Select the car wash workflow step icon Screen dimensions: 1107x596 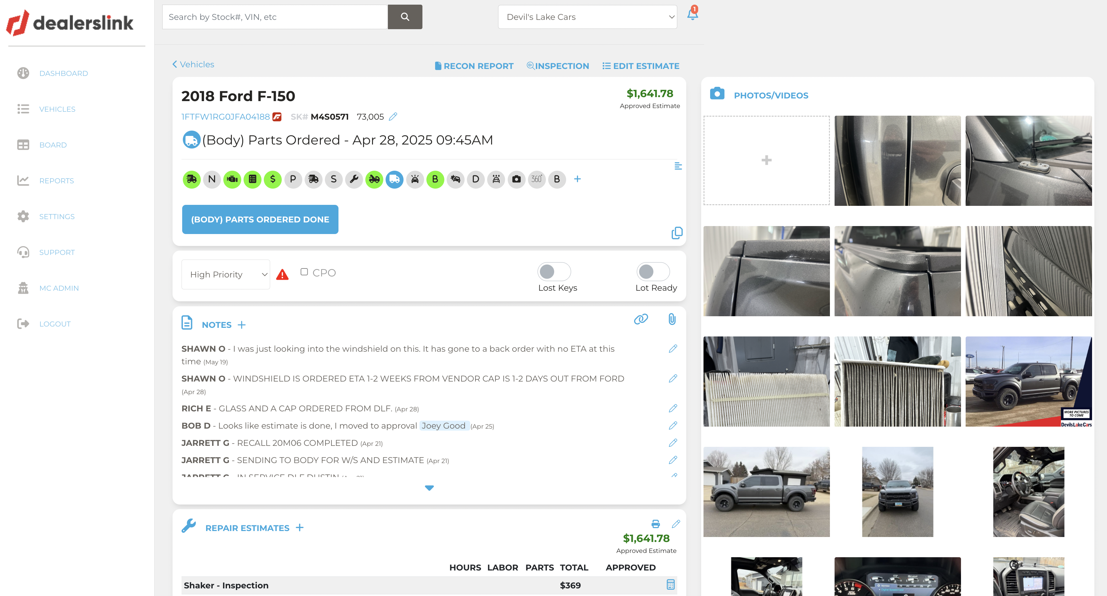coord(496,179)
